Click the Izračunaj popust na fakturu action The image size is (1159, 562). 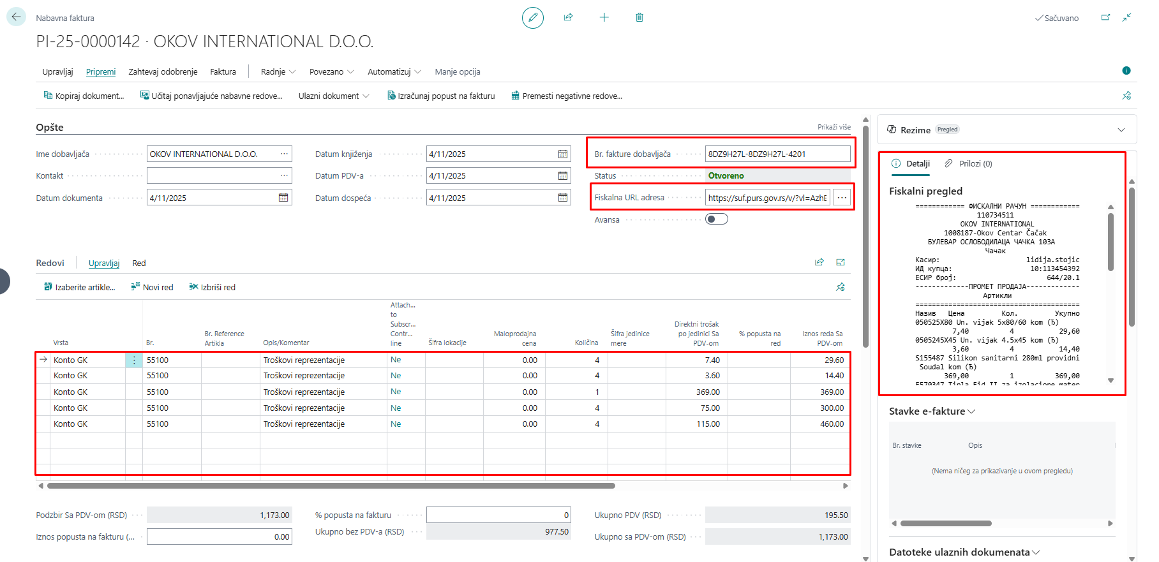pyautogui.click(x=441, y=96)
